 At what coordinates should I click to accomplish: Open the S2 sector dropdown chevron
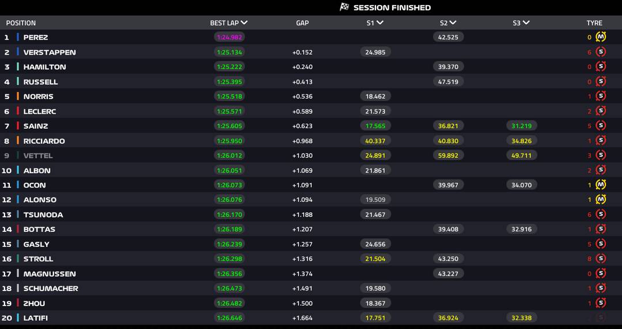point(453,23)
